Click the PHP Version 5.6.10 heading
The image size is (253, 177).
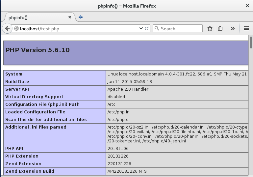click(x=38, y=50)
